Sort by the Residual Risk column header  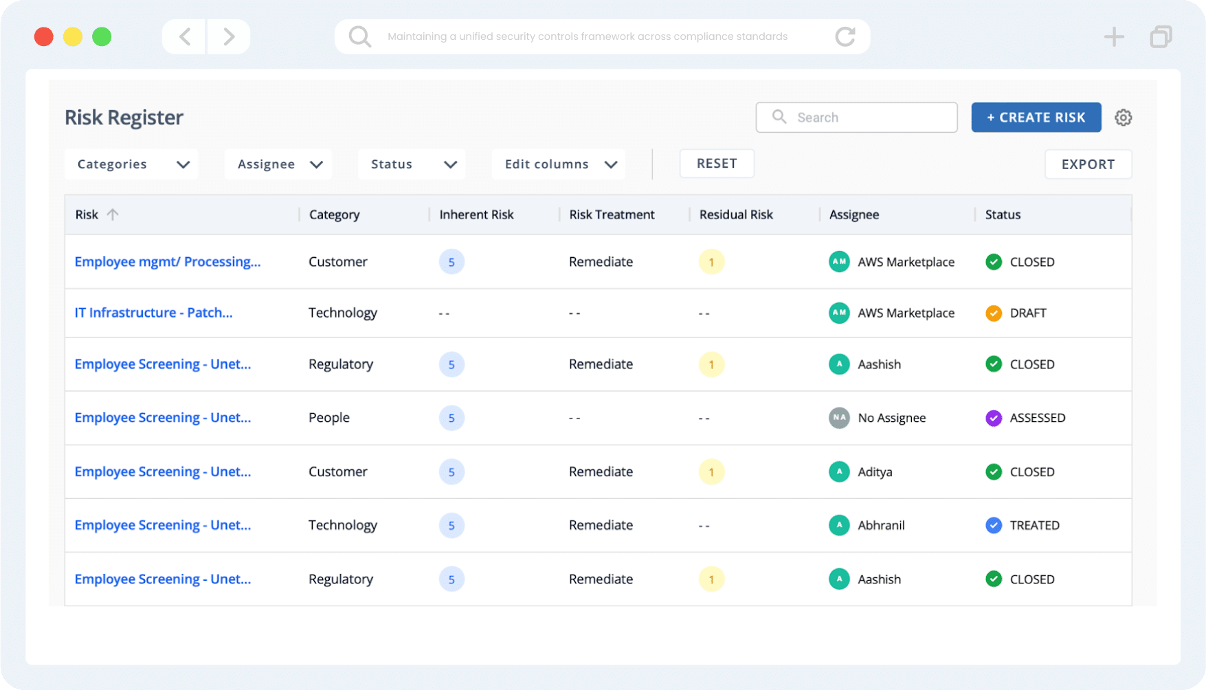pyautogui.click(x=736, y=214)
